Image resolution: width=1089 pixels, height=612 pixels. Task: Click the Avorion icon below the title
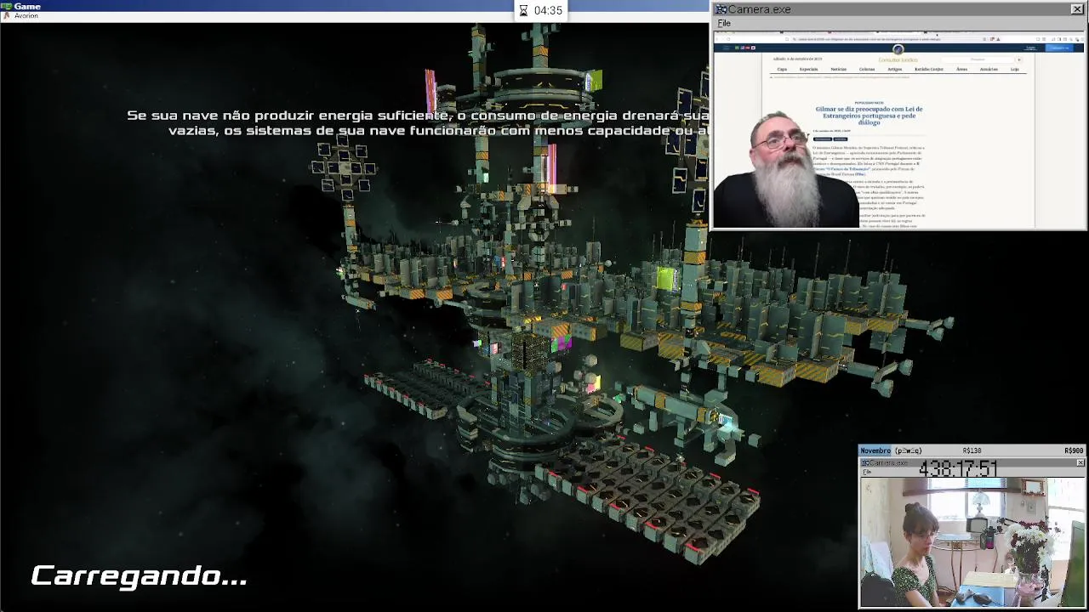point(7,16)
